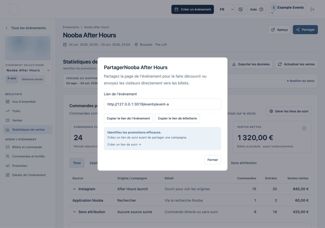Follow Créer un lien de suivi link

(x=124, y=144)
